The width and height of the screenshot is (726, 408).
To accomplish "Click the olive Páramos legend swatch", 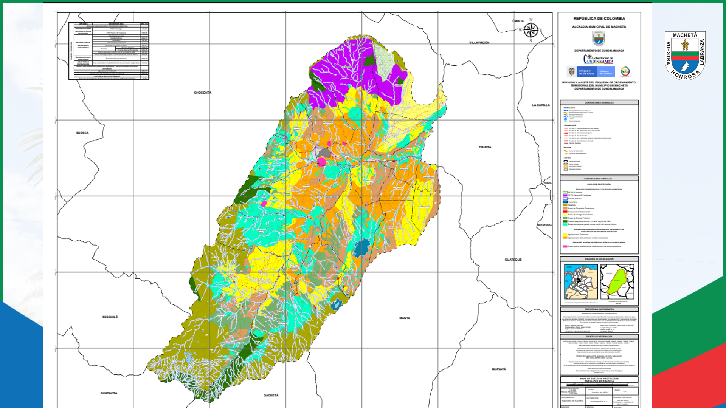I will pyautogui.click(x=565, y=205).
